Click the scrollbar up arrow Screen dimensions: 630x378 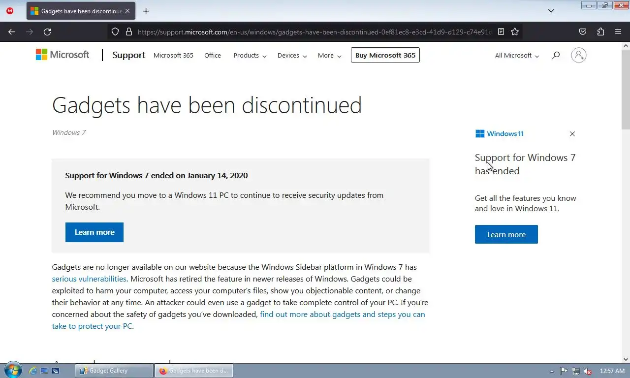pos(626,46)
